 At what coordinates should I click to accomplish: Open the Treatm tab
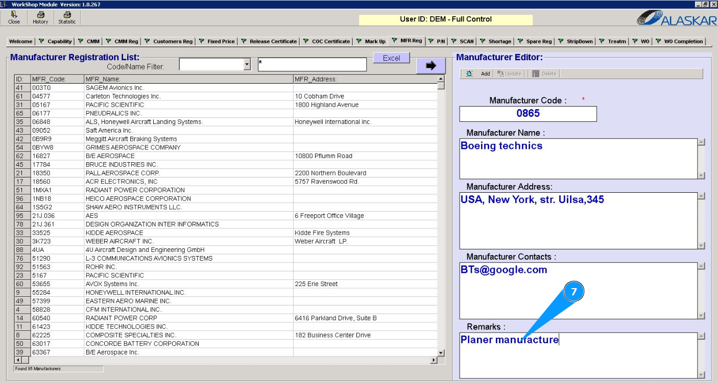point(613,41)
